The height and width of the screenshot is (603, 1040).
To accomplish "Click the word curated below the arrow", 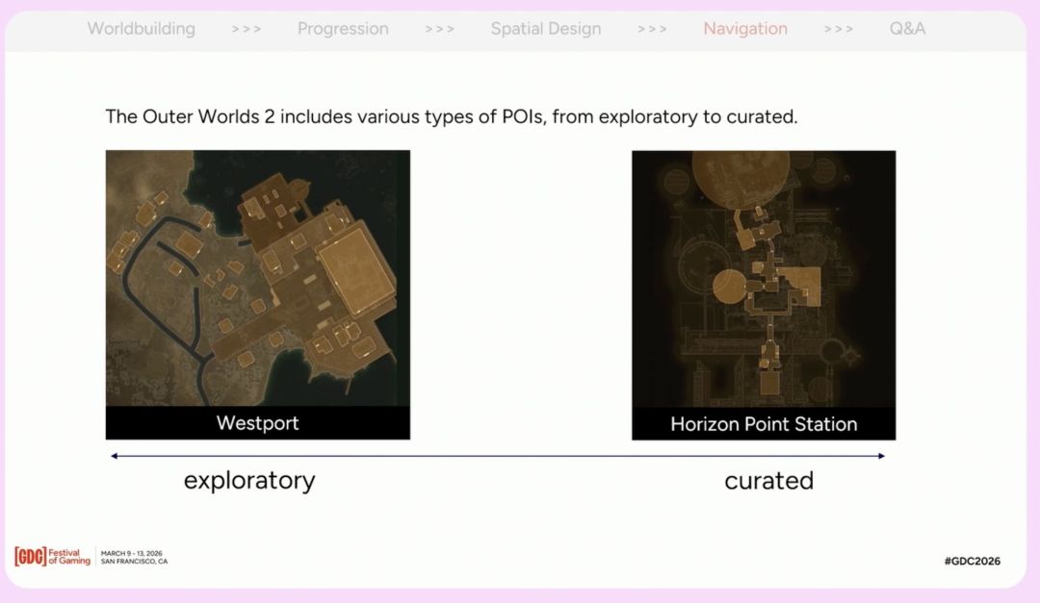I will click(x=768, y=481).
